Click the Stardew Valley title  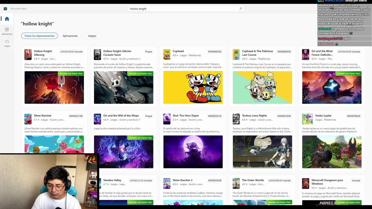point(112,180)
